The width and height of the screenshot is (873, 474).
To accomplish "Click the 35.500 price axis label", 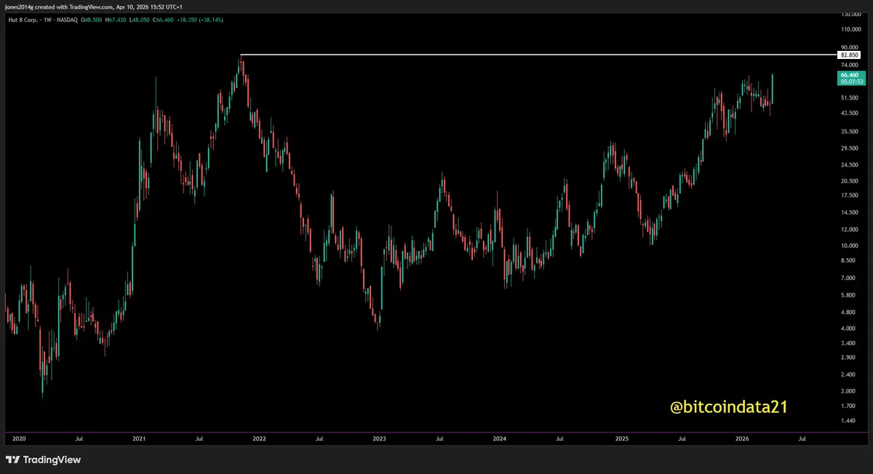I will click(851, 132).
